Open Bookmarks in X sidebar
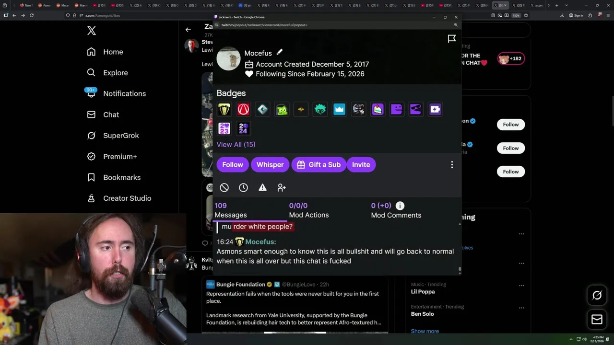Image resolution: width=614 pixels, height=345 pixels. [114, 177]
